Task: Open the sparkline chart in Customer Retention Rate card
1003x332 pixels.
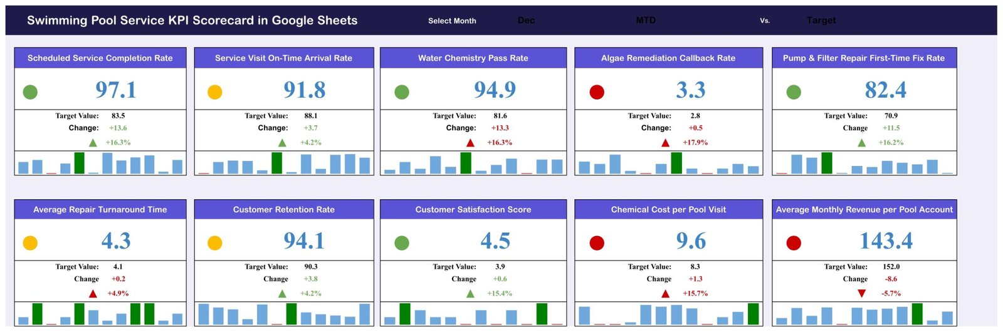Action: click(x=284, y=314)
